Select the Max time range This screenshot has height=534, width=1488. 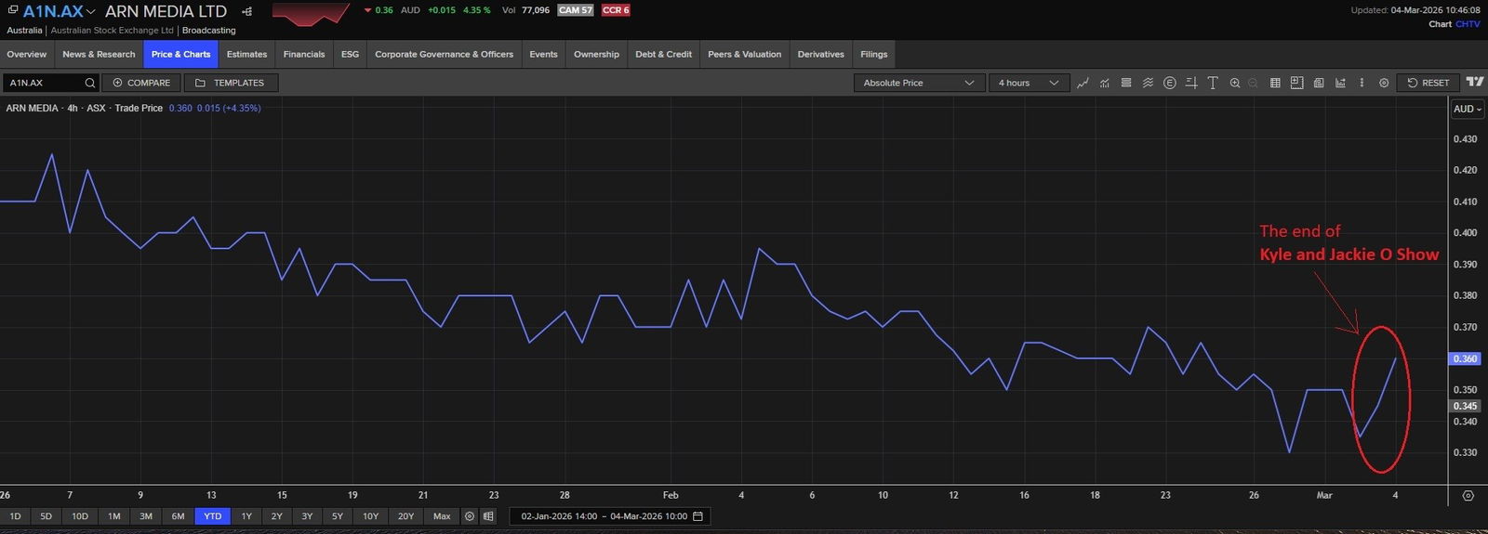tap(442, 516)
